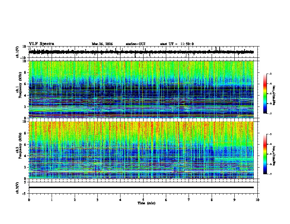
Task: Click inside the ch.2 spectrogram panel
Action: 141,150
